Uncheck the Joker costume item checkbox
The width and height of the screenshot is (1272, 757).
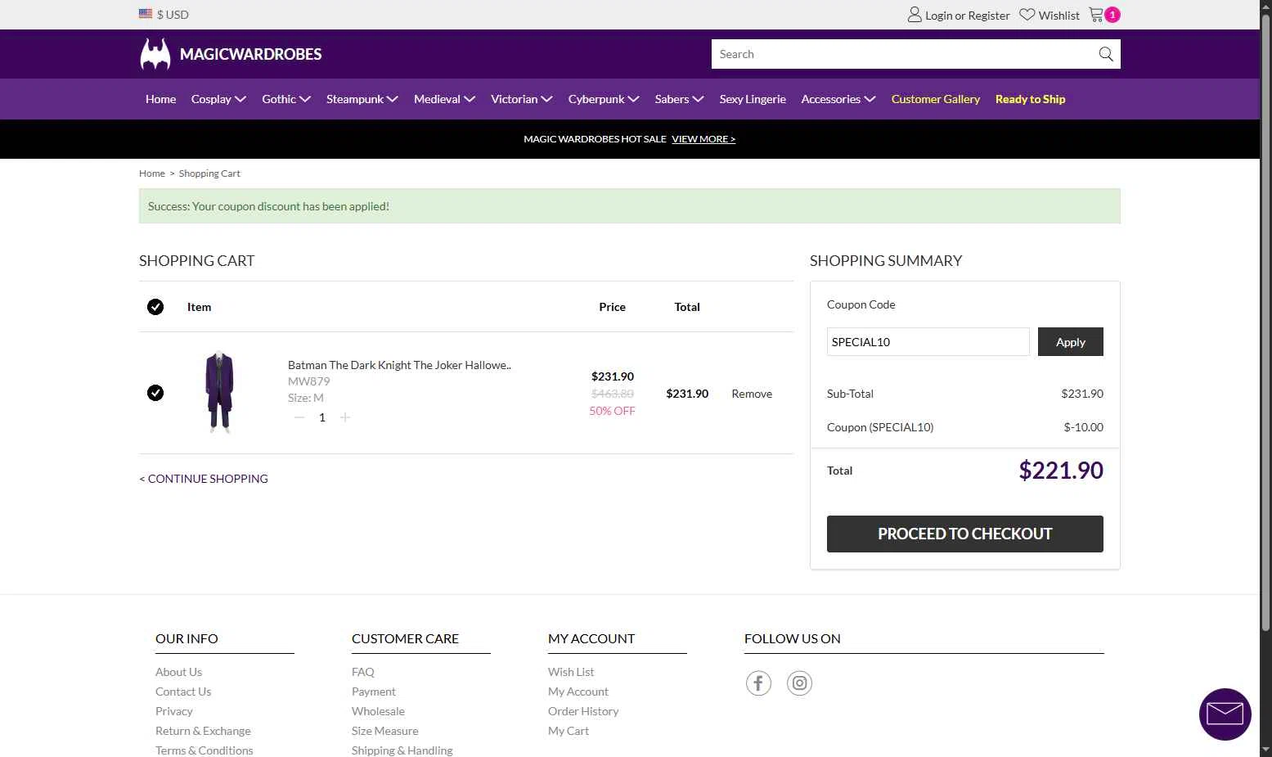pyautogui.click(x=155, y=393)
